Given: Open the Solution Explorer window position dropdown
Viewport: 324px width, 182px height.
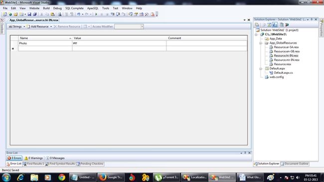Looking at the screenshot, I should 308,19.
